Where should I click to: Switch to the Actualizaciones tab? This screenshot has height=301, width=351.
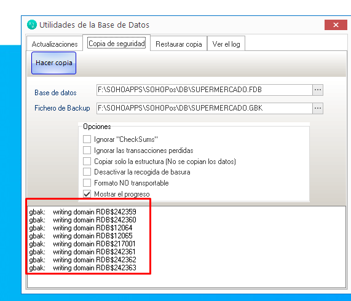click(x=55, y=44)
